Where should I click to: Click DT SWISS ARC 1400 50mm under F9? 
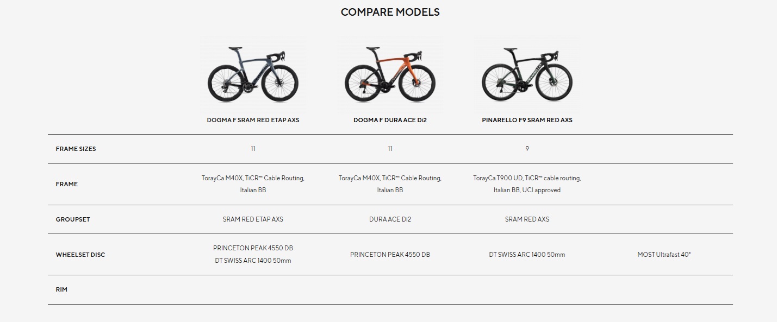pos(527,254)
